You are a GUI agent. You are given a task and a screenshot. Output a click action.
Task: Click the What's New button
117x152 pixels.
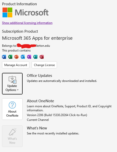(12, 136)
